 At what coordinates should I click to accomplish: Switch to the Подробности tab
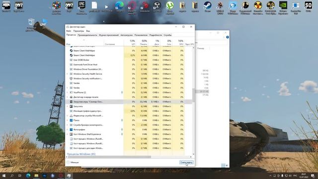click(x=156, y=35)
